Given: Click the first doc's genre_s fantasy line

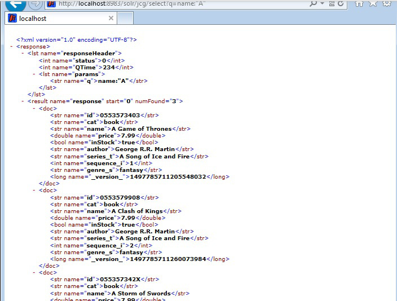Looking at the screenshot, I should 106,170.
